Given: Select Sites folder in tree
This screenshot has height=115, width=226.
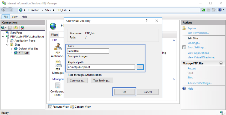Looking at the screenshot, I should [x=17, y=45].
